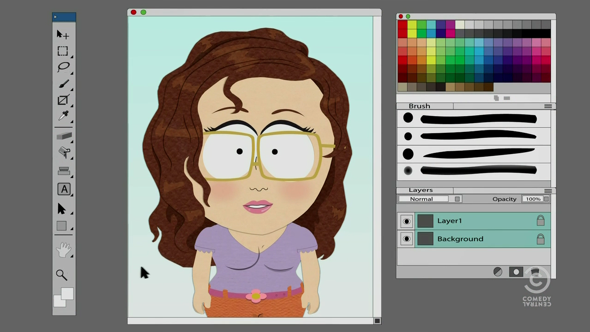
Task: Close the palette window with red button
Action: click(x=401, y=17)
